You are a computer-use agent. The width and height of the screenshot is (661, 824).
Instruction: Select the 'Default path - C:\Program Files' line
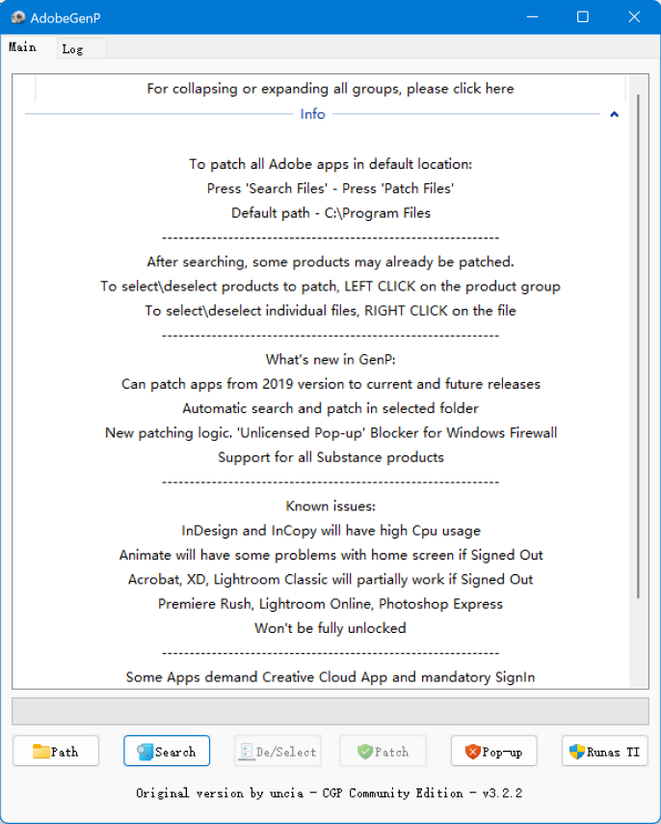[330, 213]
